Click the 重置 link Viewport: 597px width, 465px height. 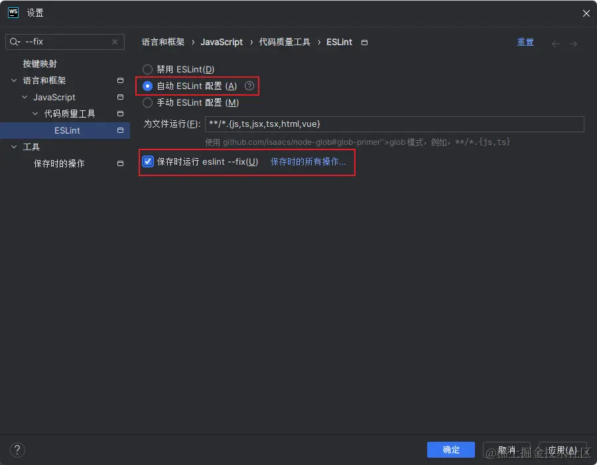[x=525, y=42]
